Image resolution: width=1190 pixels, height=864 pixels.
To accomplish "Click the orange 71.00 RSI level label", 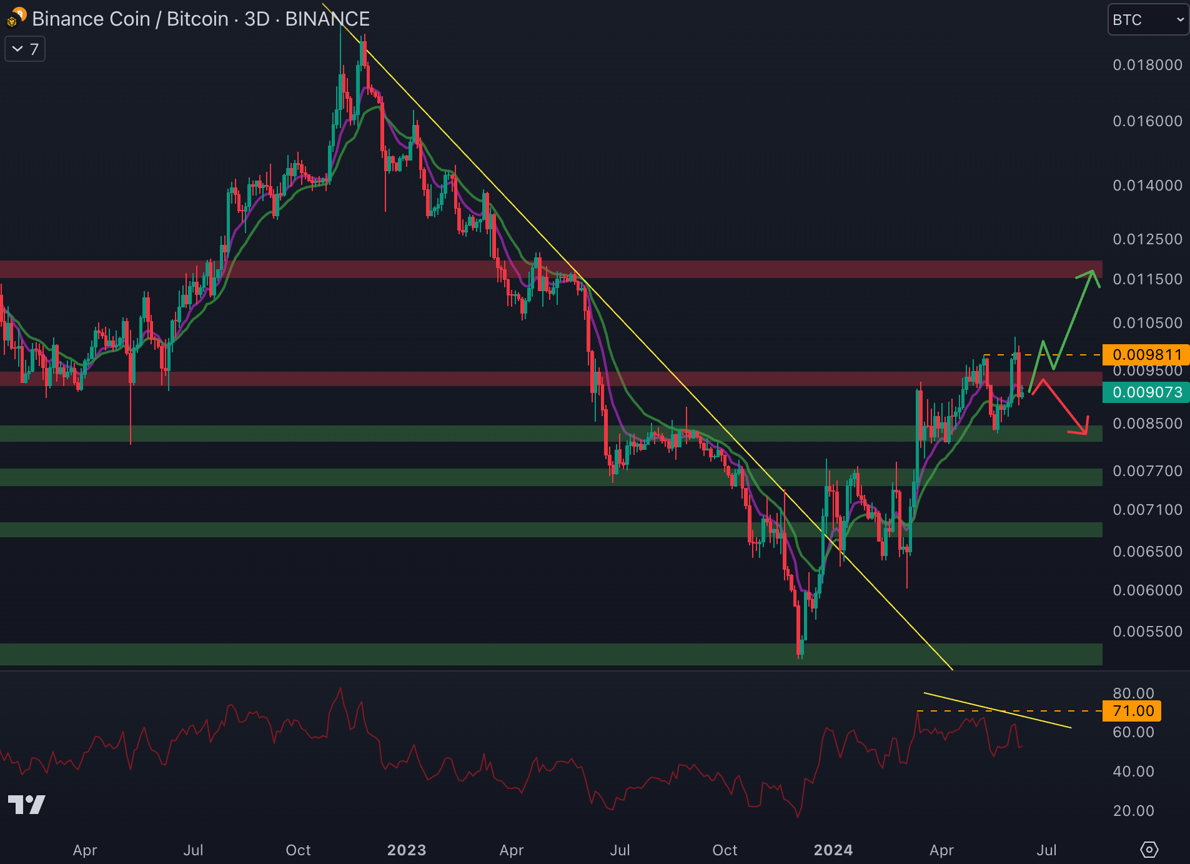I will pos(1133,711).
